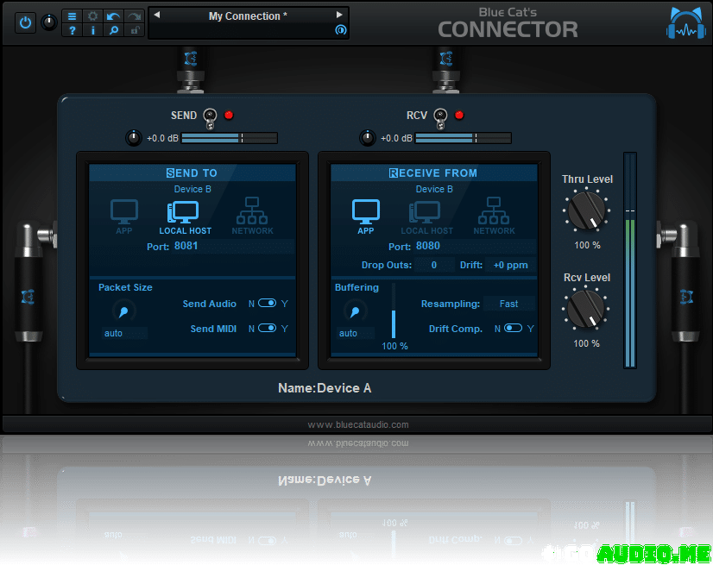Click Device B under SEND TO
The image size is (713, 565).
pos(192,189)
